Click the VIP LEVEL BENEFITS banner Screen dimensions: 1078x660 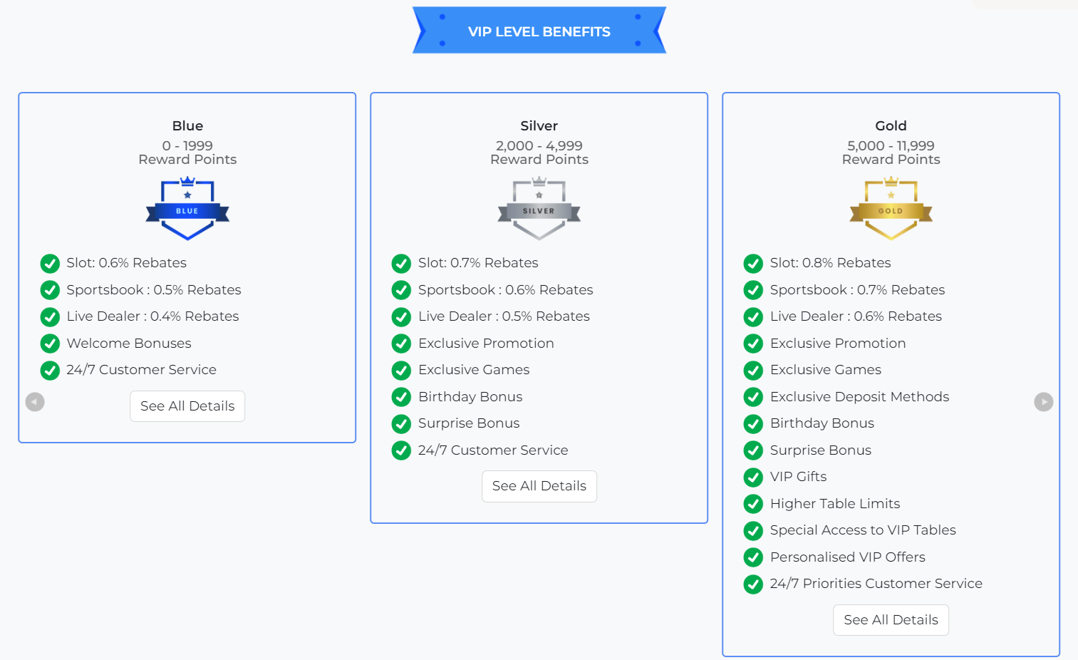point(539,31)
